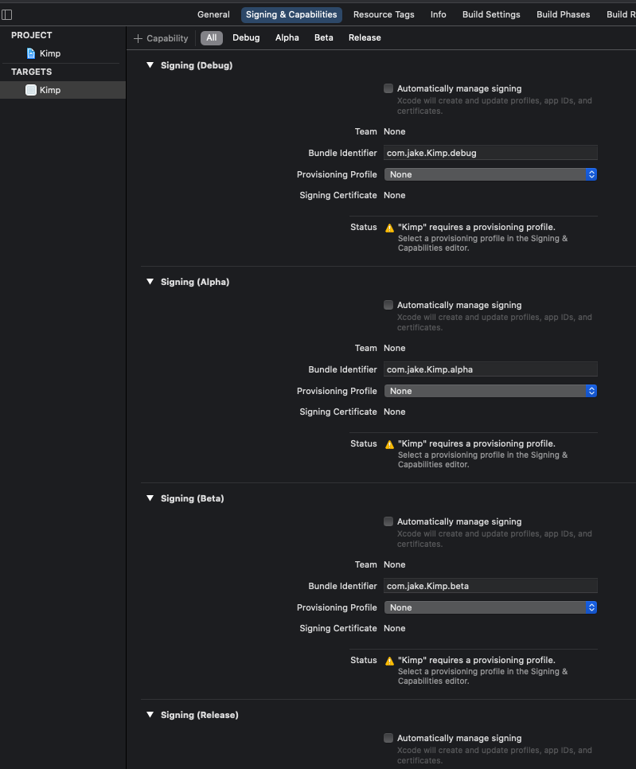Click the PROJECT section header
The image size is (636, 769).
[x=31, y=35]
